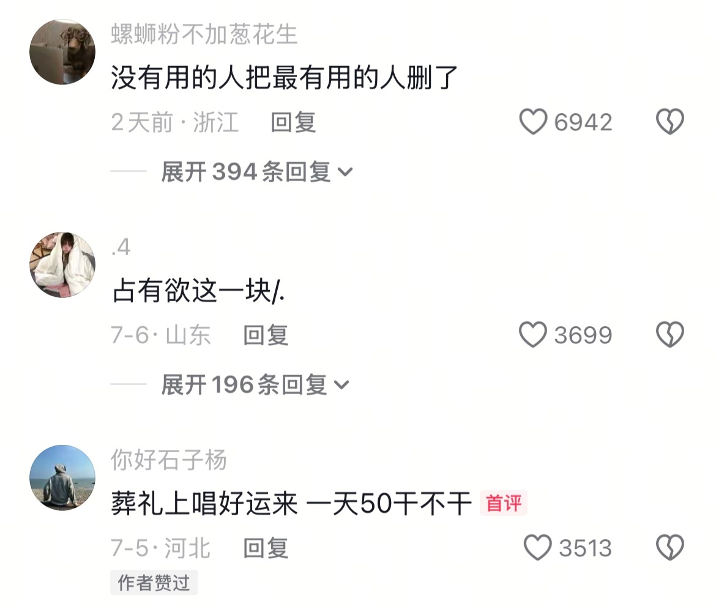Like the comment with 6942 likes

[x=533, y=121]
